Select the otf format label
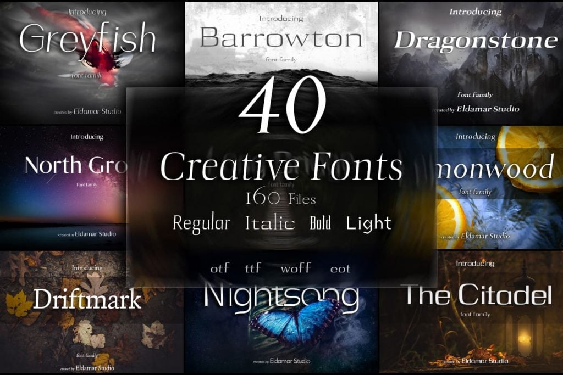Viewport: 563px width, 375px height. pyautogui.click(x=220, y=268)
